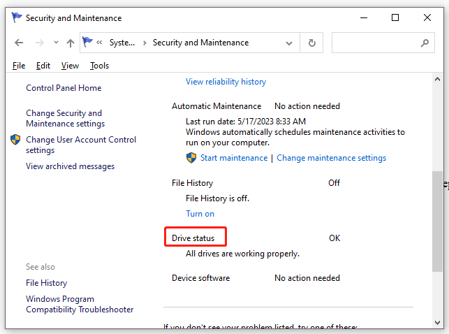This screenshot has width=449, height=334.
Task: Turn on File History
Action: (x=200, y=214)
